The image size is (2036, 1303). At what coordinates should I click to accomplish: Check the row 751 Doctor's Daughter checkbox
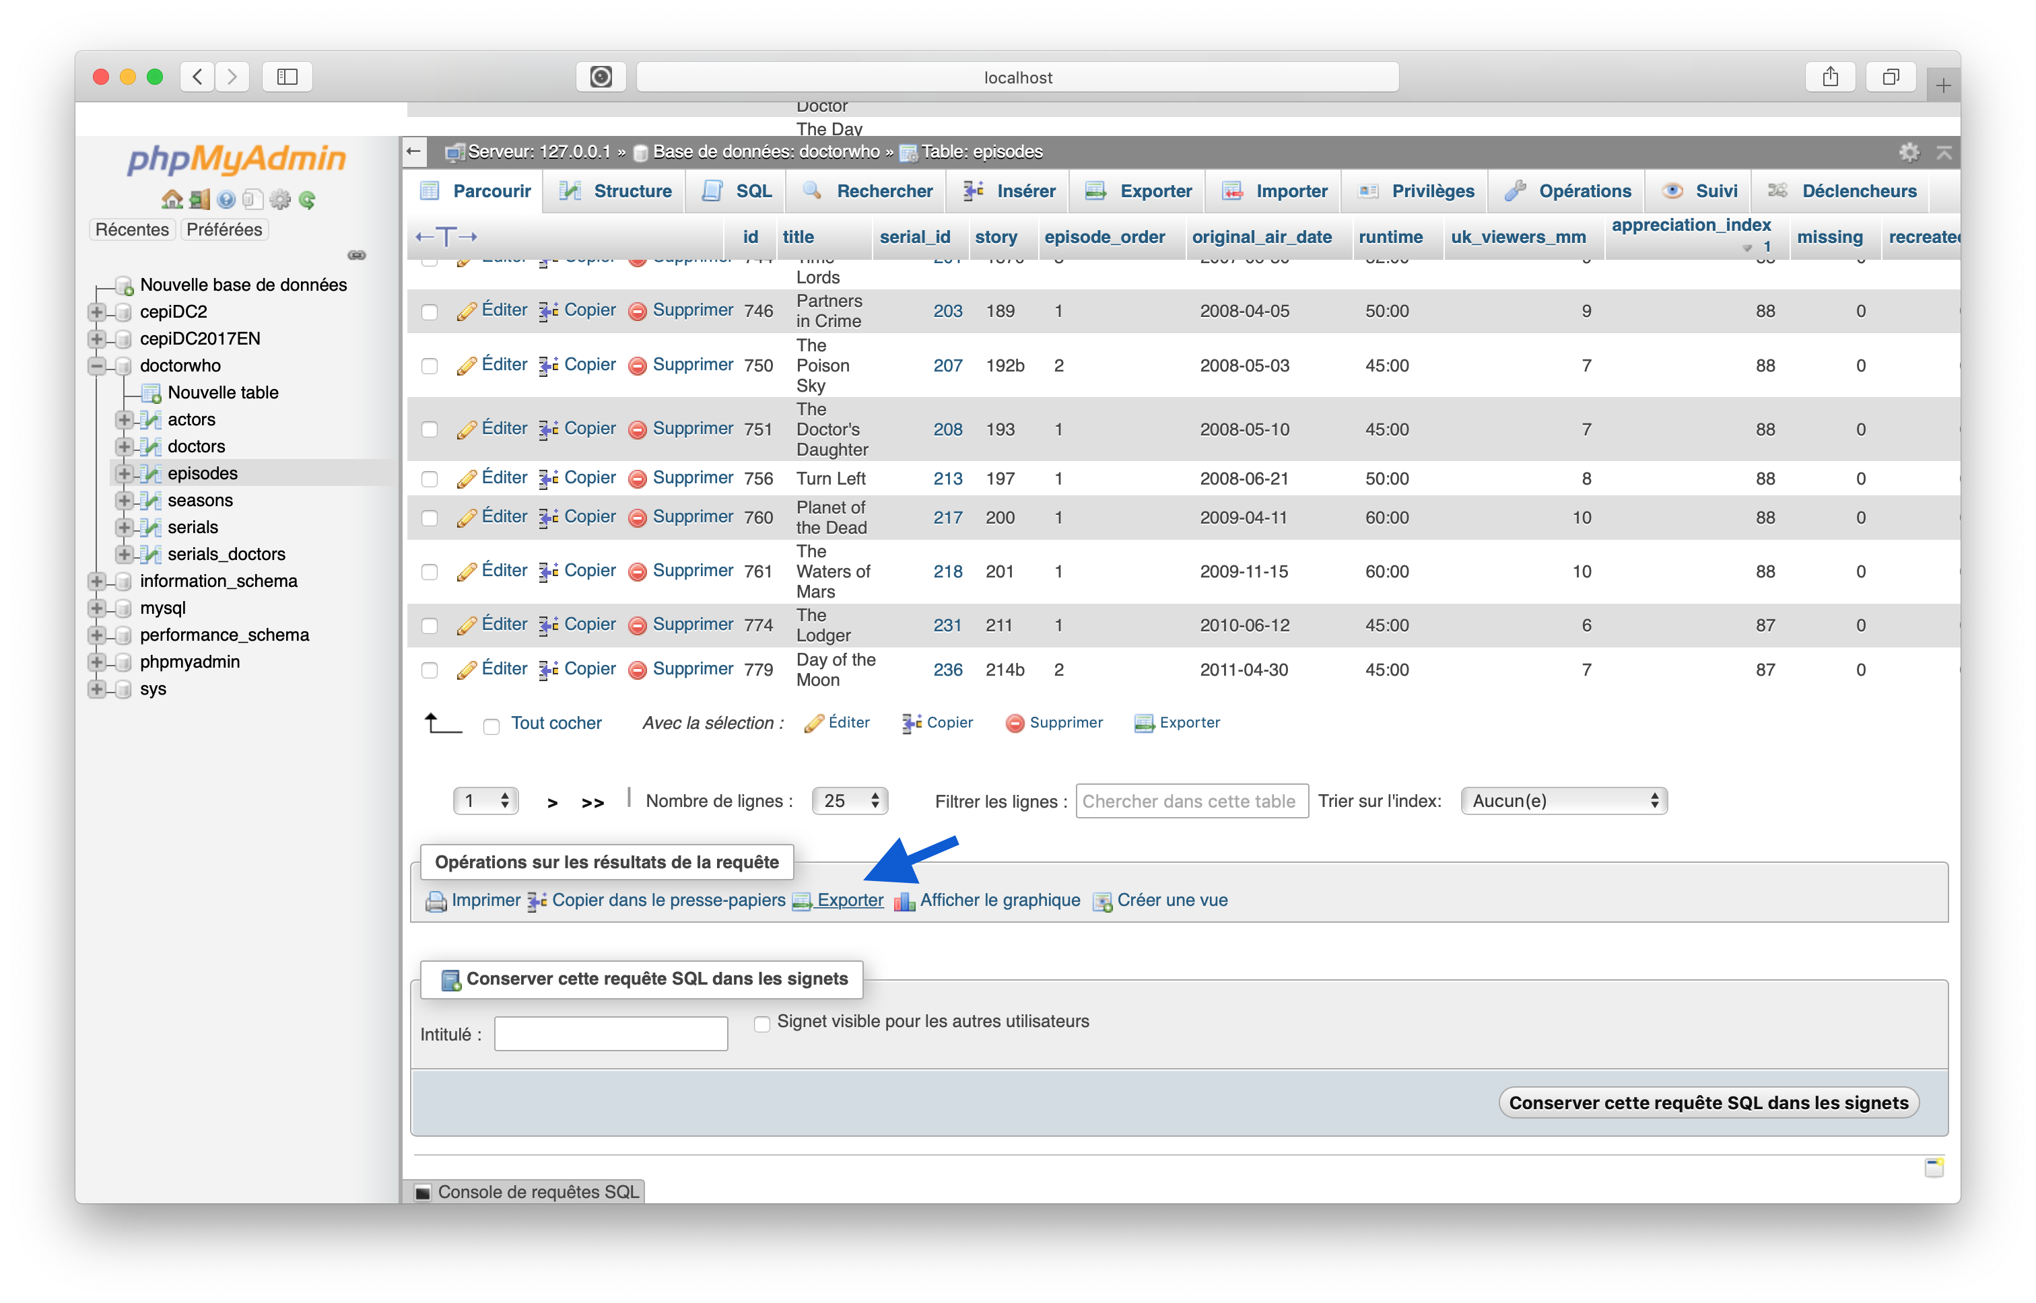430,430
